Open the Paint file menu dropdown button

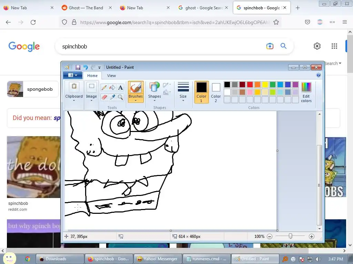[72, 75]
